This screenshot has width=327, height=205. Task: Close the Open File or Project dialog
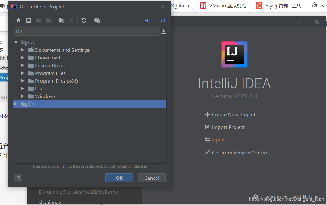tap(162, 6)
